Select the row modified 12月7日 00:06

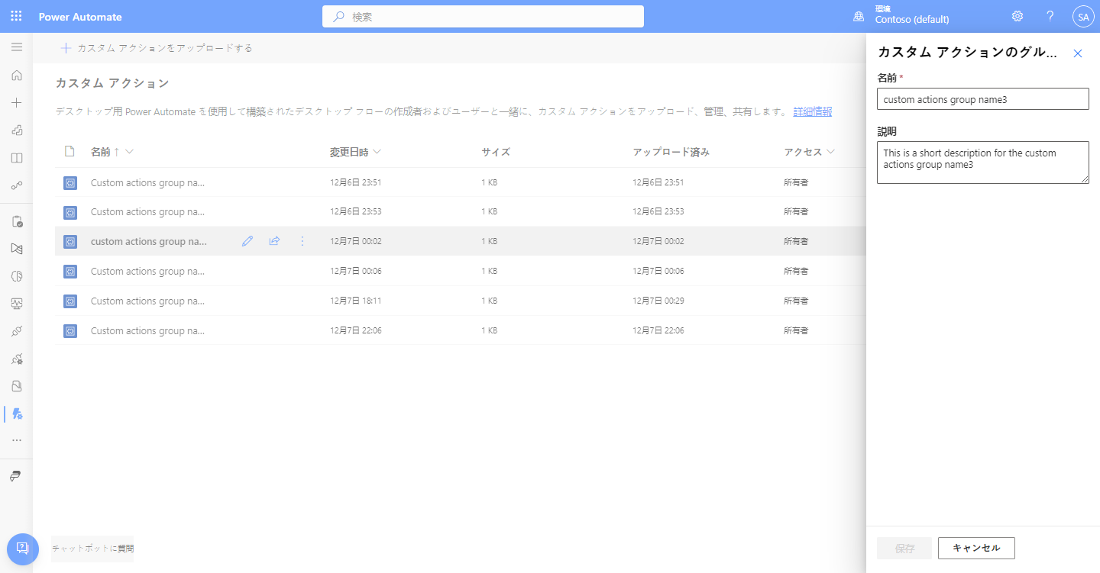point(461,271)
